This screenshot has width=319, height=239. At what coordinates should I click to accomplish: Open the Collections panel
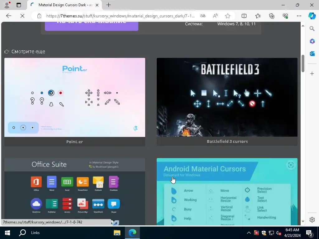click(x=272, y=16)
